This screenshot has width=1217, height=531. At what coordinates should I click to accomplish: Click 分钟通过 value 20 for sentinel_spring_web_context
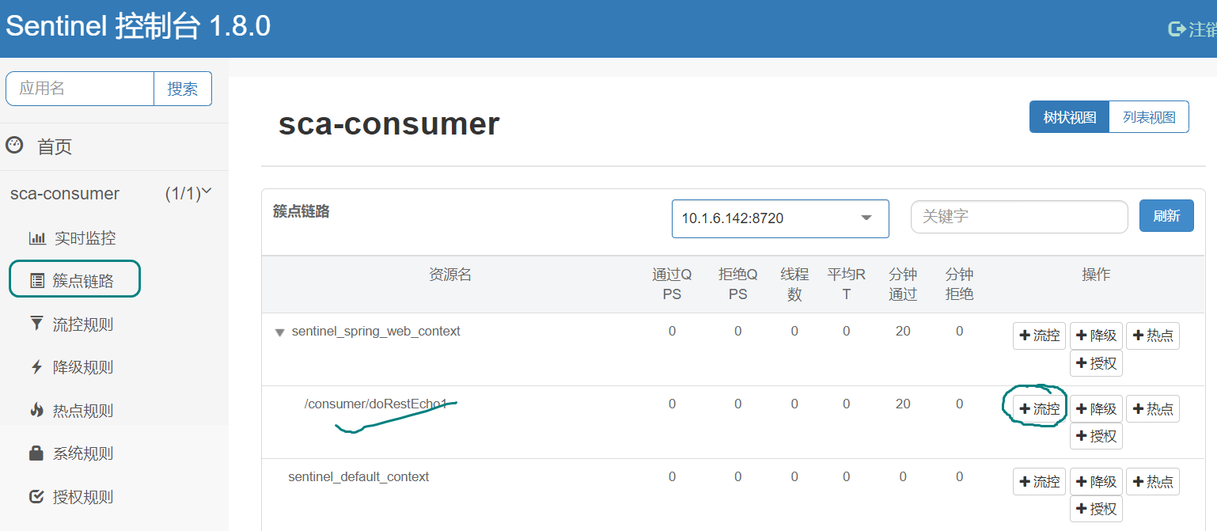[x=903, y=331]
